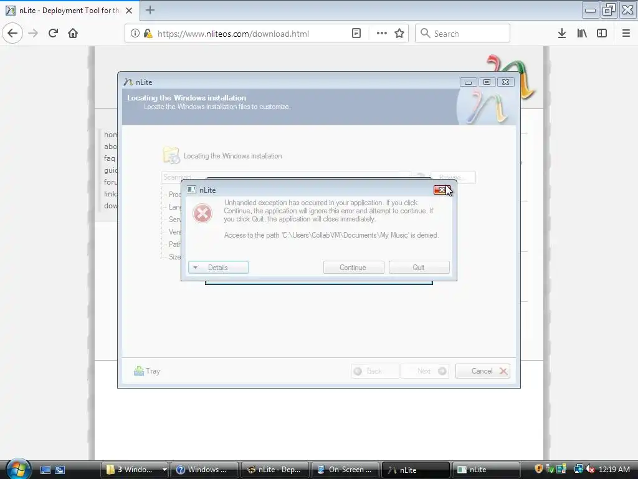The width and height of the screenshot is (638, 479).
Task: Send nLite to Tray
Action: click(147, 371)
